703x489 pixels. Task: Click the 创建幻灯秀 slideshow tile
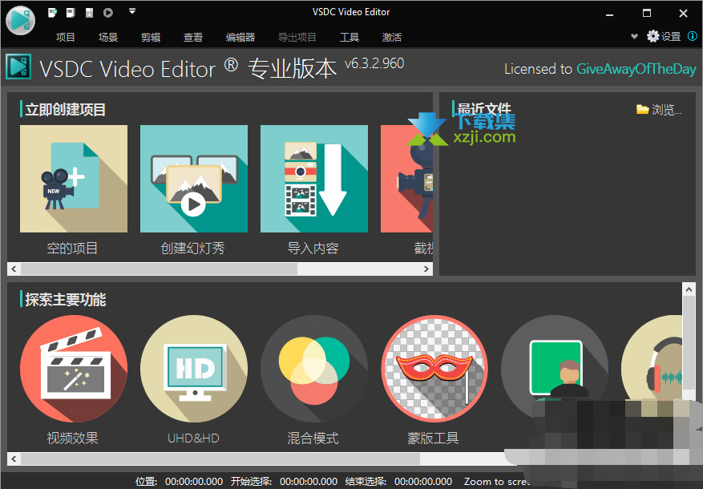[194, 179]
